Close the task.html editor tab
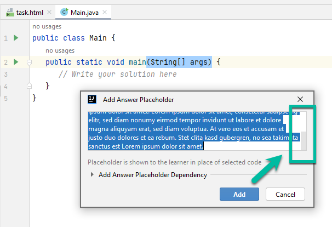Viewport: 332px width, 227px height. click(49, 12)
